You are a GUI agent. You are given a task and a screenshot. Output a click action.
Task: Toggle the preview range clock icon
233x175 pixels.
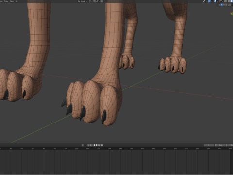pos(216,145)
